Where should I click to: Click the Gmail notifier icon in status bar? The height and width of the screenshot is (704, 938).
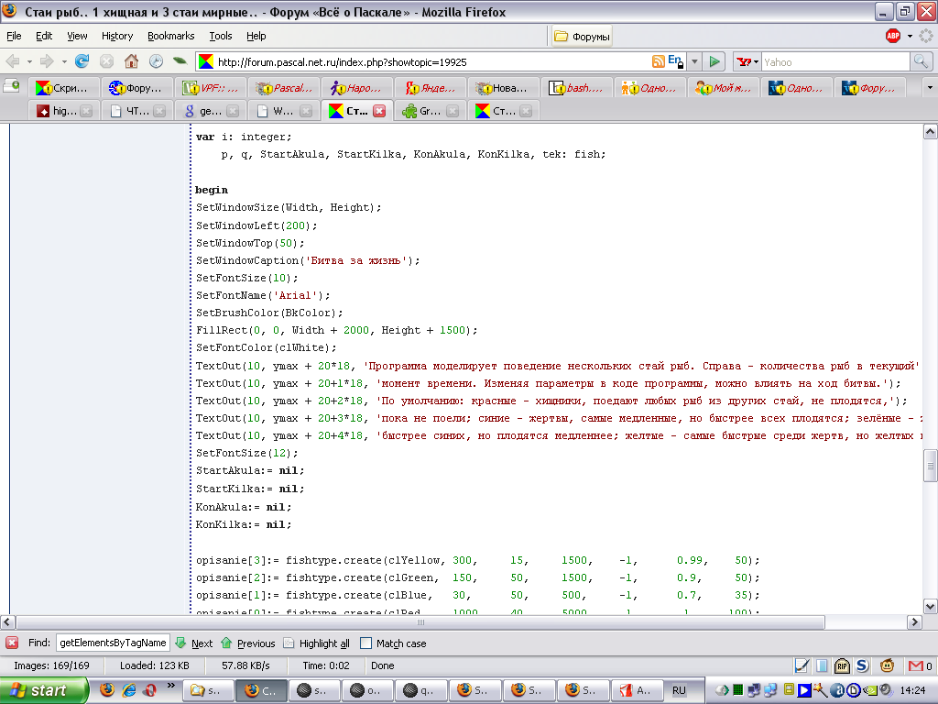tap(917, 665)
